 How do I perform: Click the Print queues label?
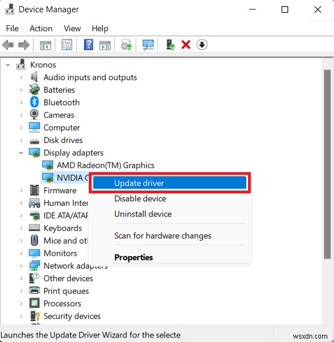[66, 291]
